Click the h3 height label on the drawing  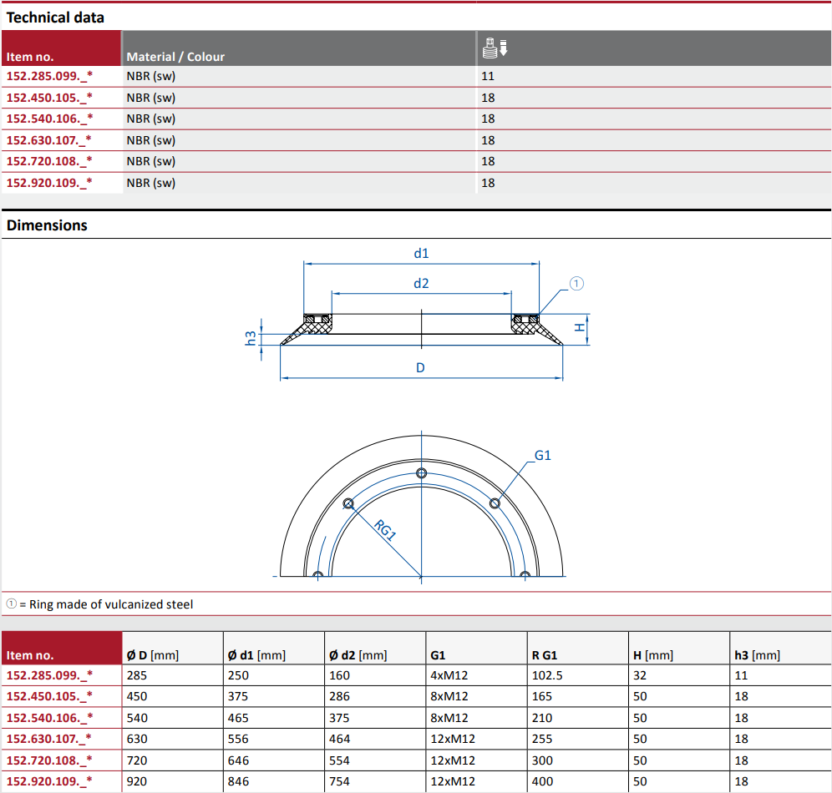pos(250,338)
